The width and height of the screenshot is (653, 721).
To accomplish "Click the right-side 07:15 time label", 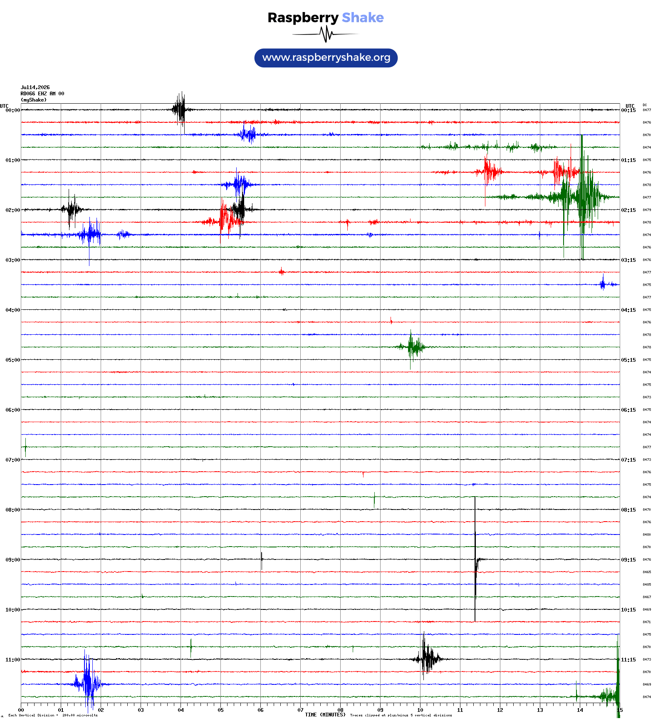I will point(628,460).
